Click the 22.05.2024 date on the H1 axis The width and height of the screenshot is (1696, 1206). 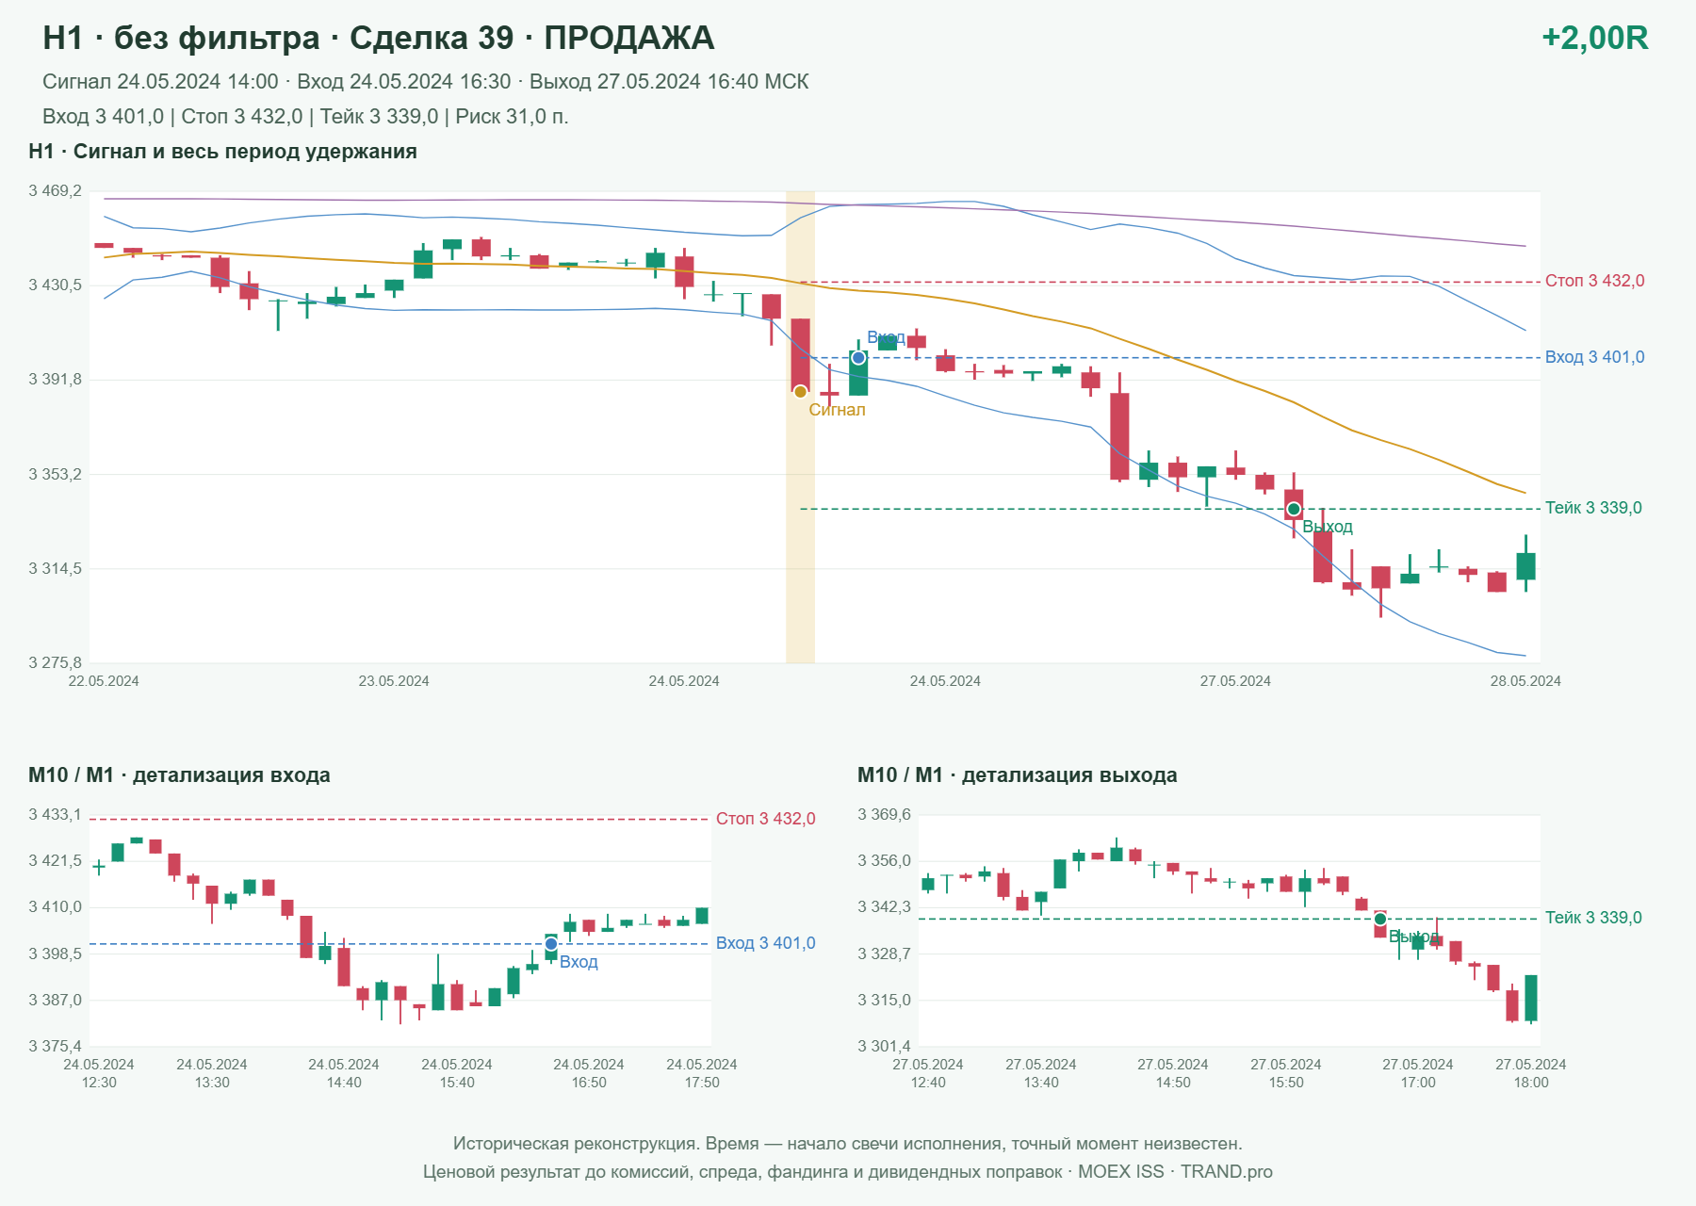click(x=104, y=681)
